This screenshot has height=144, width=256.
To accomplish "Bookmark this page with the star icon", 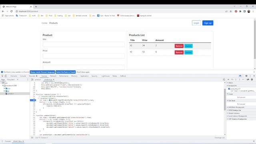I will click(x=231, y=11).
